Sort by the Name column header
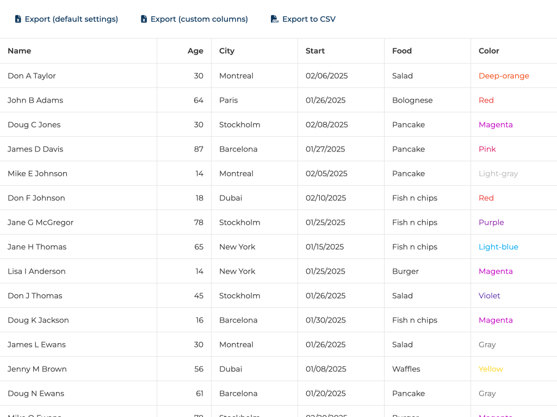Viewport: 557px width, 417px height. coord(20,51)
